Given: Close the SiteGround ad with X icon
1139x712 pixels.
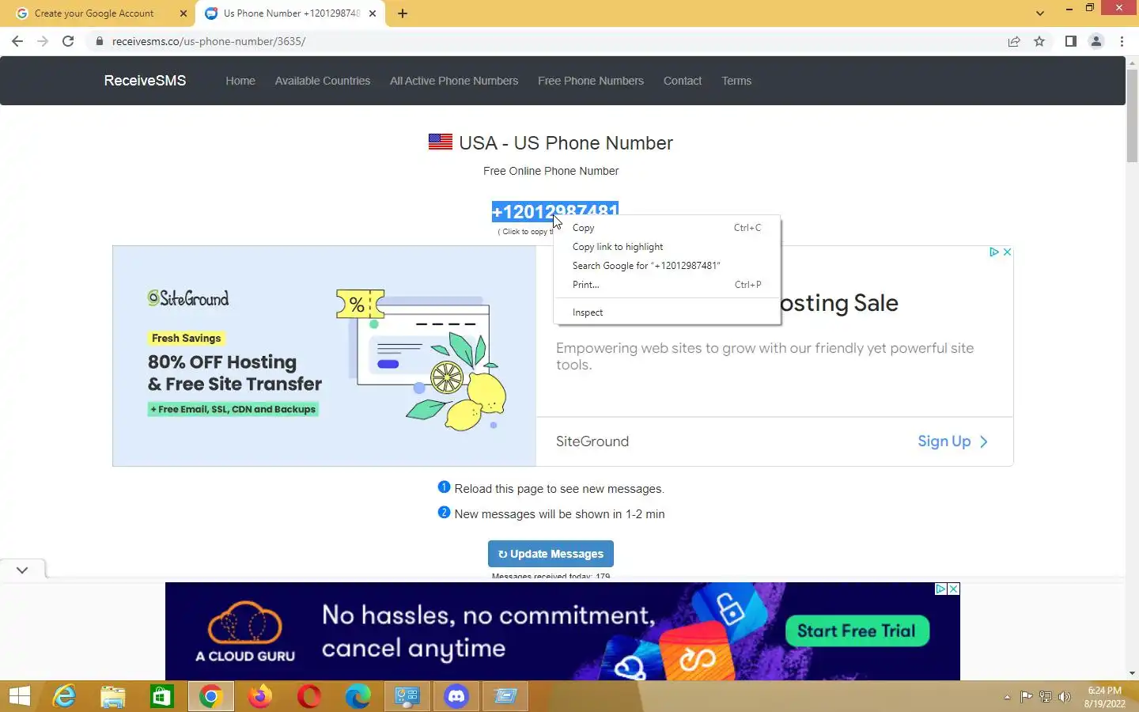Looking at the screenshot, I should click(1007, 252).
